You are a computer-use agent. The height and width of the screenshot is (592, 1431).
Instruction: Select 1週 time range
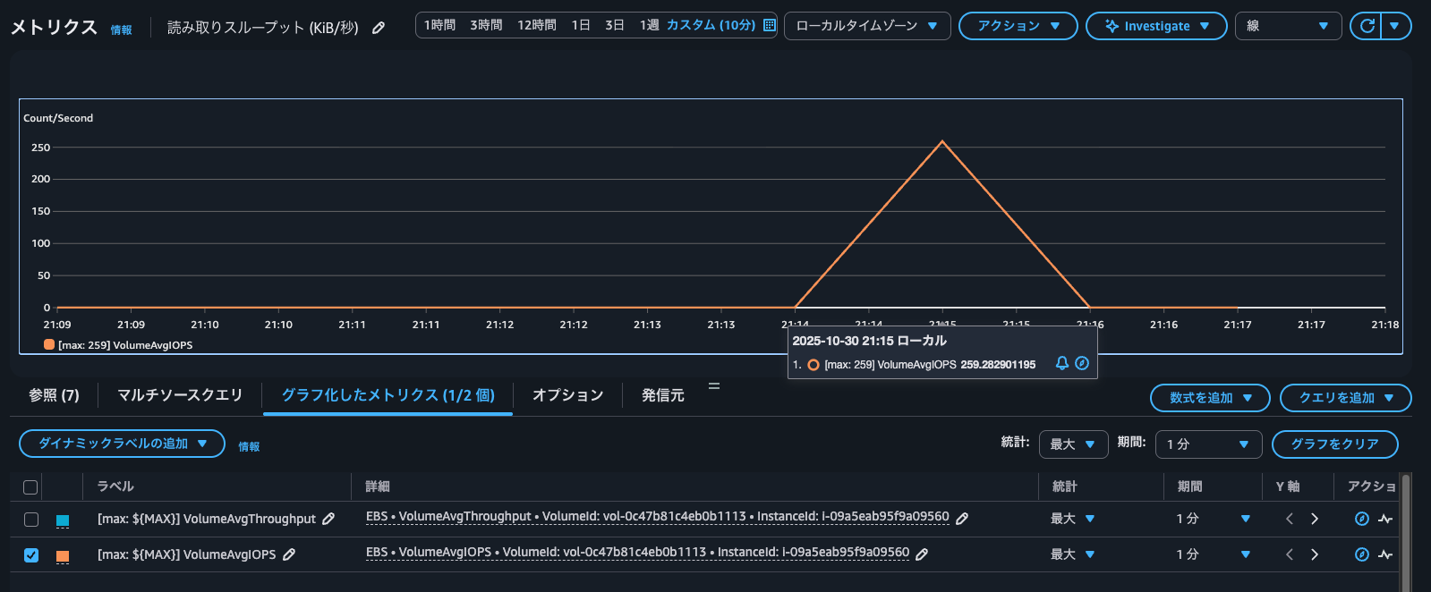(x=649, y=25)
